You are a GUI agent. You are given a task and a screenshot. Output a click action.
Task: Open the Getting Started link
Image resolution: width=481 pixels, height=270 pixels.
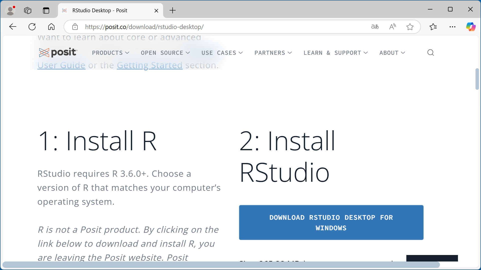point(150,65)
